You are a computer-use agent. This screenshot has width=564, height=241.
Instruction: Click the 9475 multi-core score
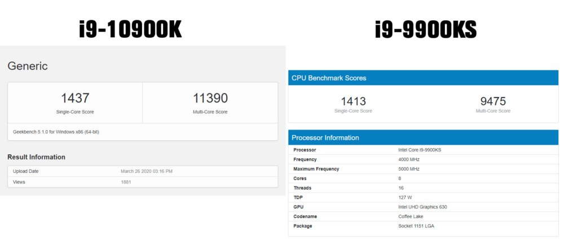point(493,101)
